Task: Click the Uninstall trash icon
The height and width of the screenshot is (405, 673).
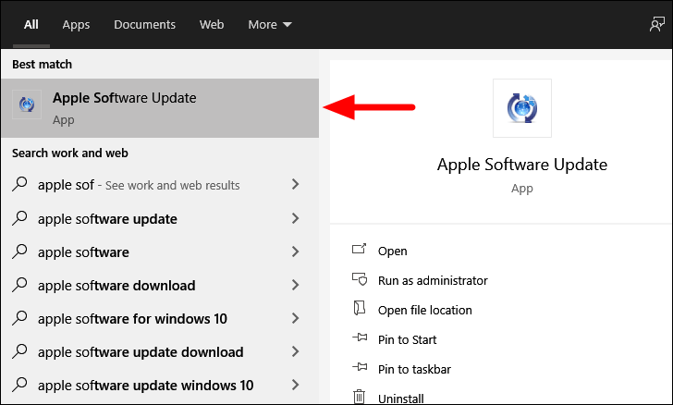Action: (x=360, y=397)
